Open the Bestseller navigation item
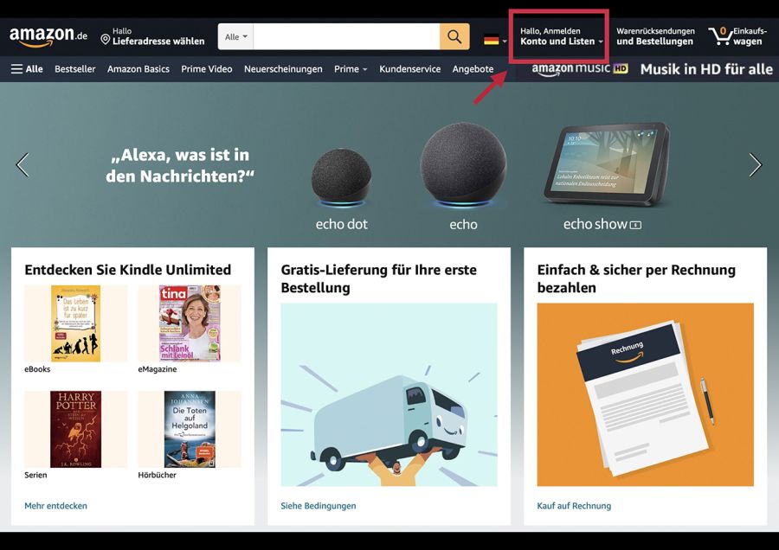Viewport: 779px width, 550px height. tap(75, 69)
